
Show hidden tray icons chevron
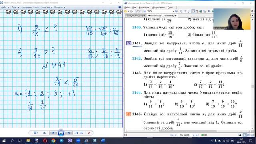[x=212, y=140]
